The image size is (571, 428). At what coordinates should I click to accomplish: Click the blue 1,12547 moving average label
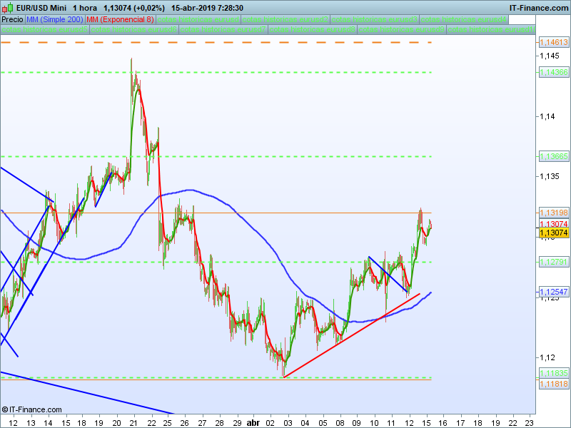(554, 292)
